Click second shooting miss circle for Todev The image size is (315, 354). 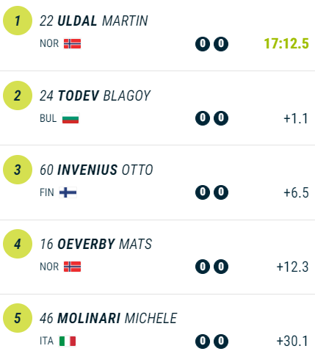tap(221, 118)
